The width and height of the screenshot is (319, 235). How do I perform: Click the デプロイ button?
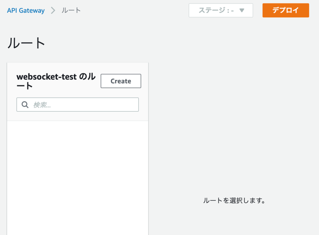tap(285, 10)
